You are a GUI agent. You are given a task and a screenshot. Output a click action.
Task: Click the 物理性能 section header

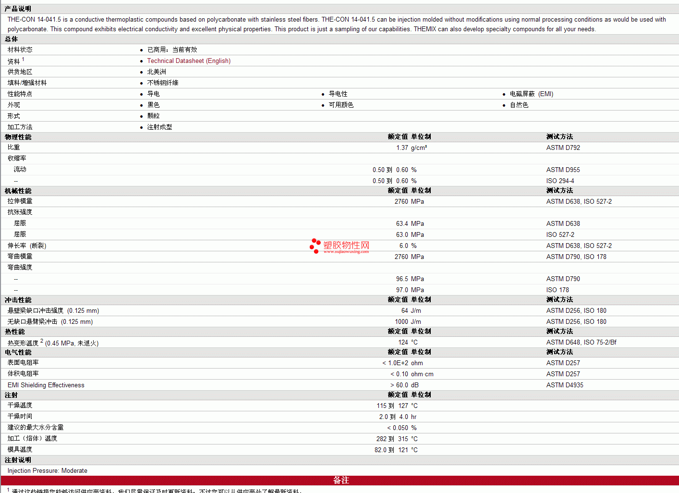tap(18, 137)
